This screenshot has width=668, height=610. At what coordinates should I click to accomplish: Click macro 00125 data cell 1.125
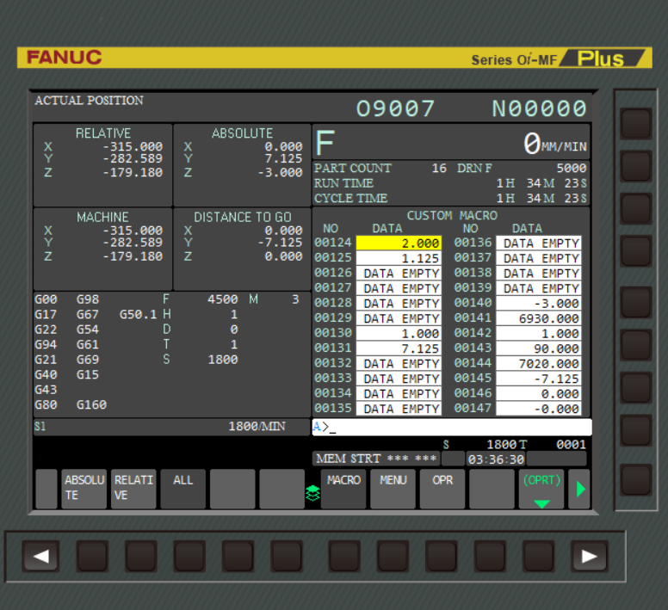click(399, 258)
